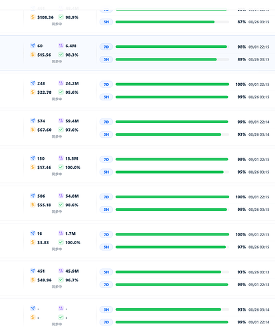275x332 pixels.
Task: Click the 7D progress bar showing 100% in the 506 row
Action: pos(172,197)
